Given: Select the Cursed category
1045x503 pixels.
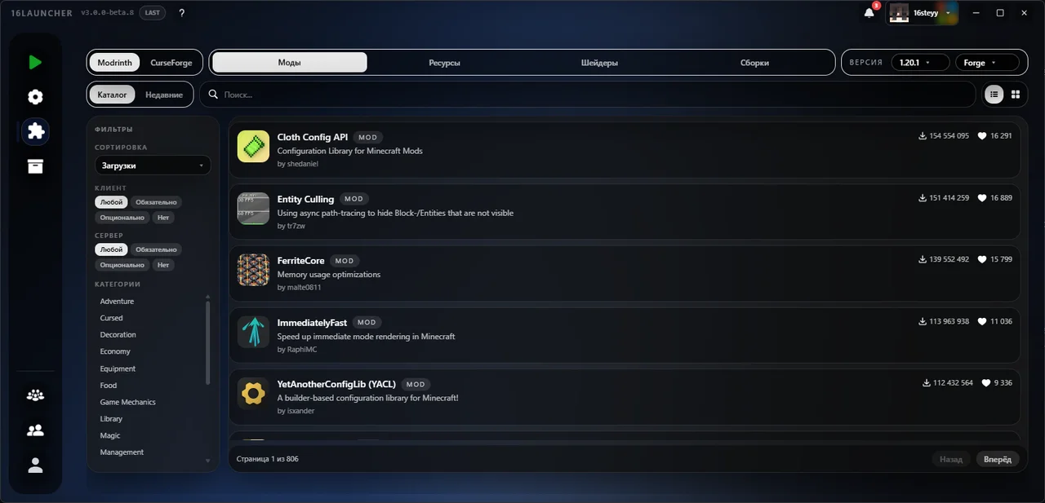Looking at the screenshot, I should pos(112,318).
